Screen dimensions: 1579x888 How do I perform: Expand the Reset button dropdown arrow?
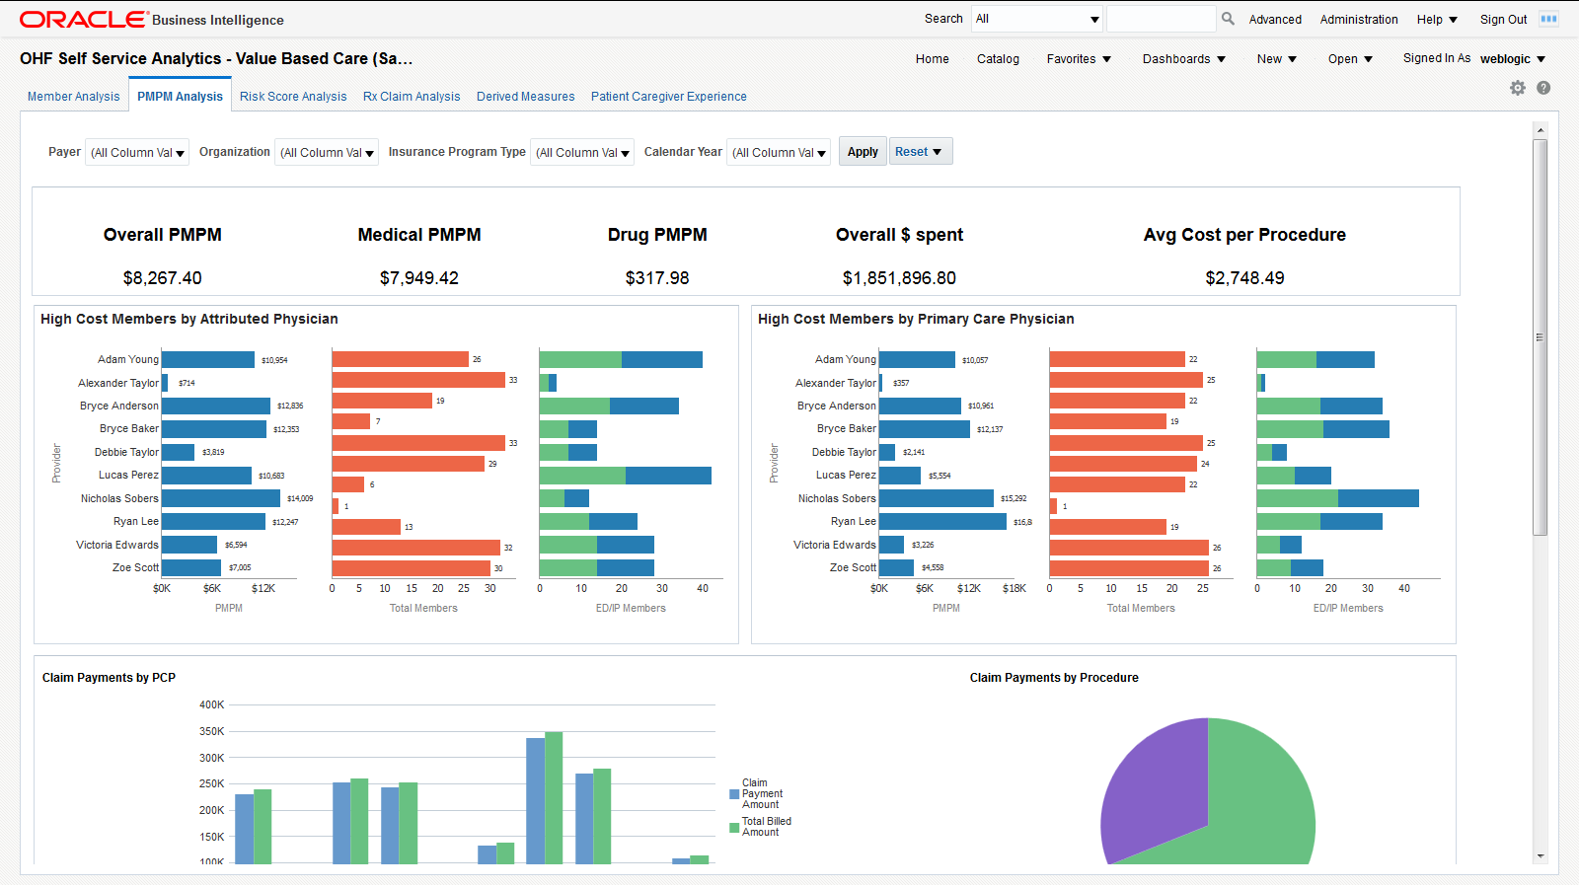pyautogui.click(x=939, y=151)
